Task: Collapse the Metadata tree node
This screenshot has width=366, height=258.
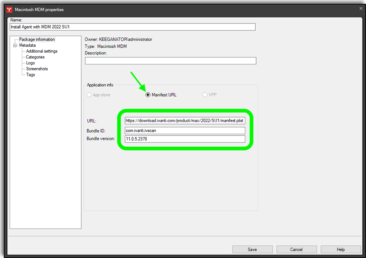Action: point(14,45)
